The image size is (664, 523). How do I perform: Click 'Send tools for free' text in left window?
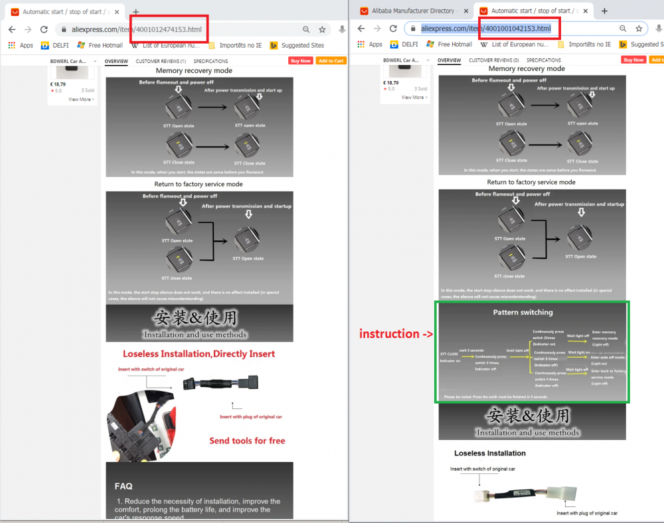(247, 441)
